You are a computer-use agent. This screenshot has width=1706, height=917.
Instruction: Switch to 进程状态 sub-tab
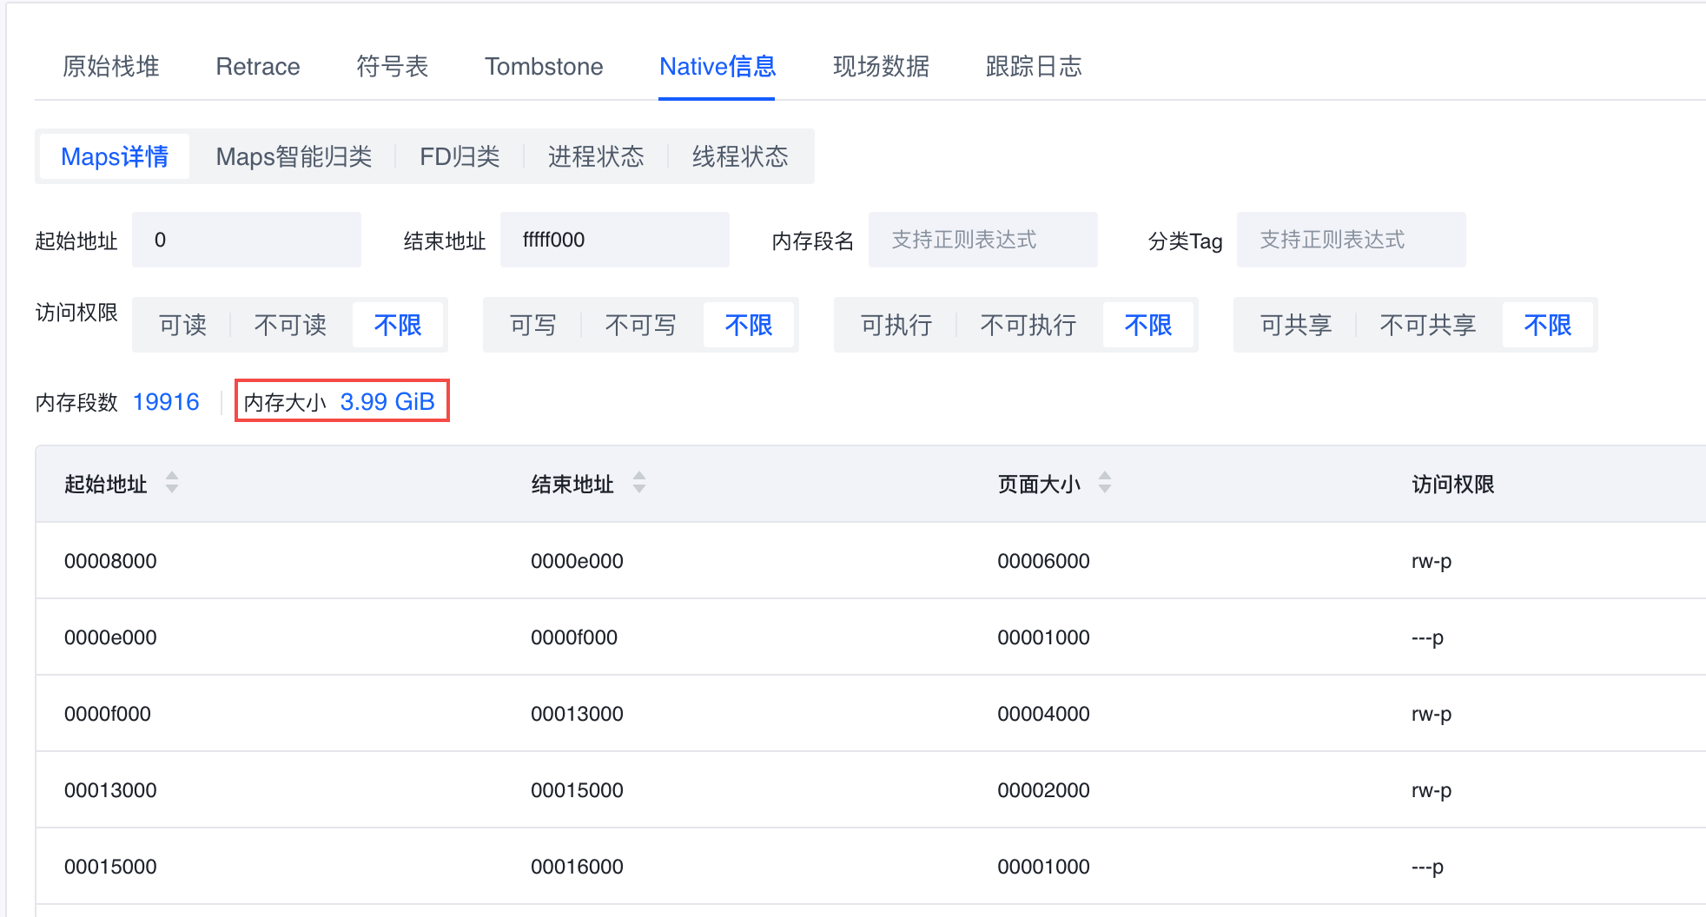[x=596, y=156]
